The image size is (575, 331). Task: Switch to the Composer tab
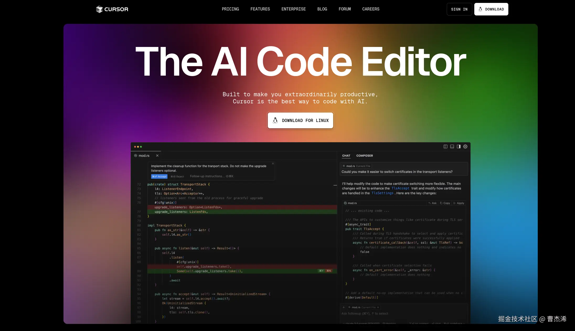tap(364, 156)
